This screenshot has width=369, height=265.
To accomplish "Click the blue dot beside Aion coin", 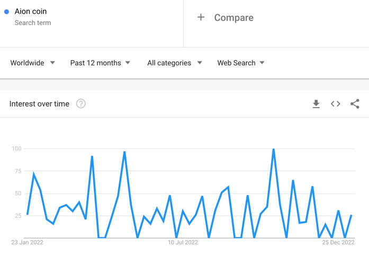I will pos(6,12).
